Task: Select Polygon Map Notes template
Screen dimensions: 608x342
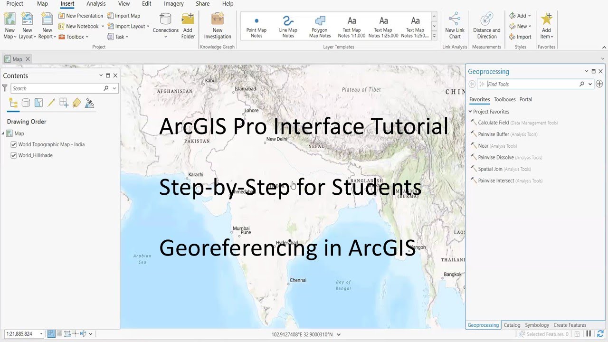Action: click(320, 27)
